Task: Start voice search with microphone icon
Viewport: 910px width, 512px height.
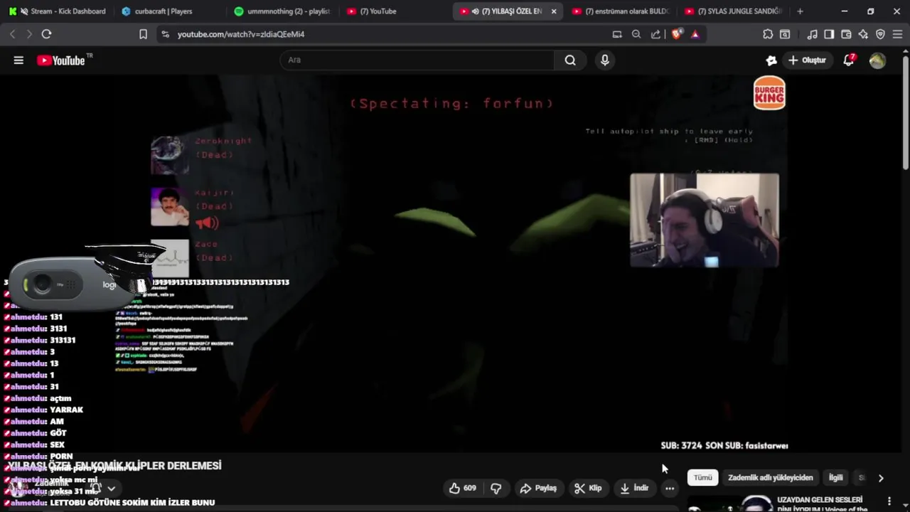Action: click(605, 60)
